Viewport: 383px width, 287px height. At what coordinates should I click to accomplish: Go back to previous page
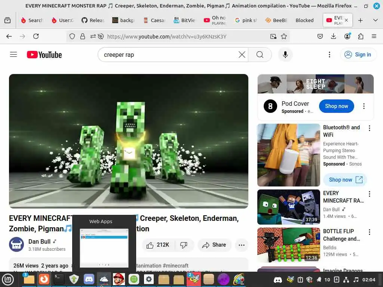[x=9, y=36]
